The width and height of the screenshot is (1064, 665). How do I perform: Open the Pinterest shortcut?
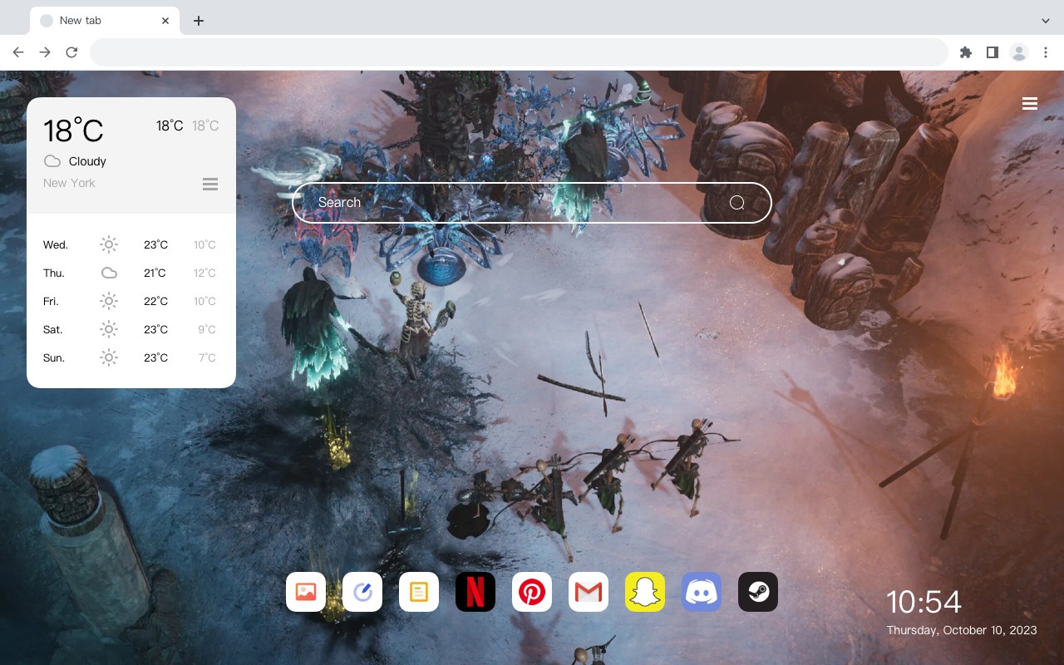532,592
